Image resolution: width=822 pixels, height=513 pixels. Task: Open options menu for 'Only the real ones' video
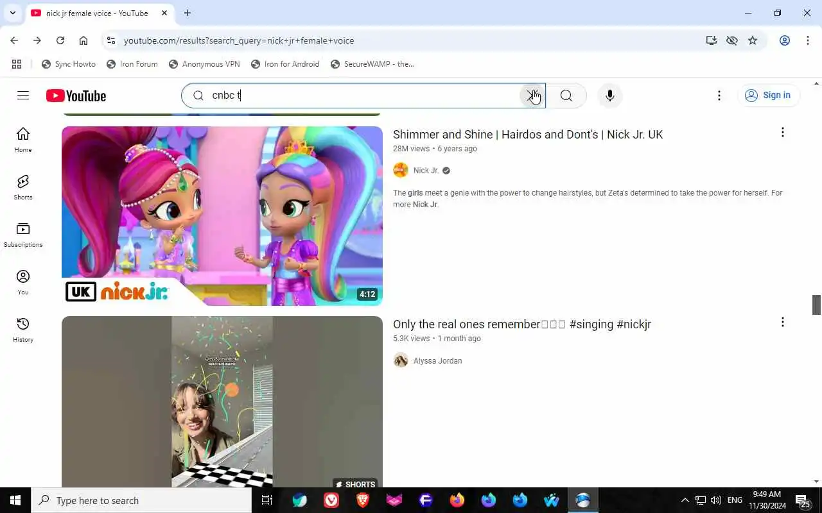782,322
